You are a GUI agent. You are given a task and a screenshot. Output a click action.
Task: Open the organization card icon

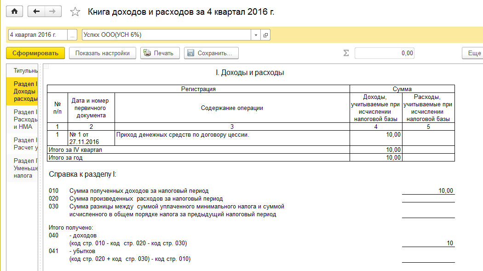(x=265, y=35)
